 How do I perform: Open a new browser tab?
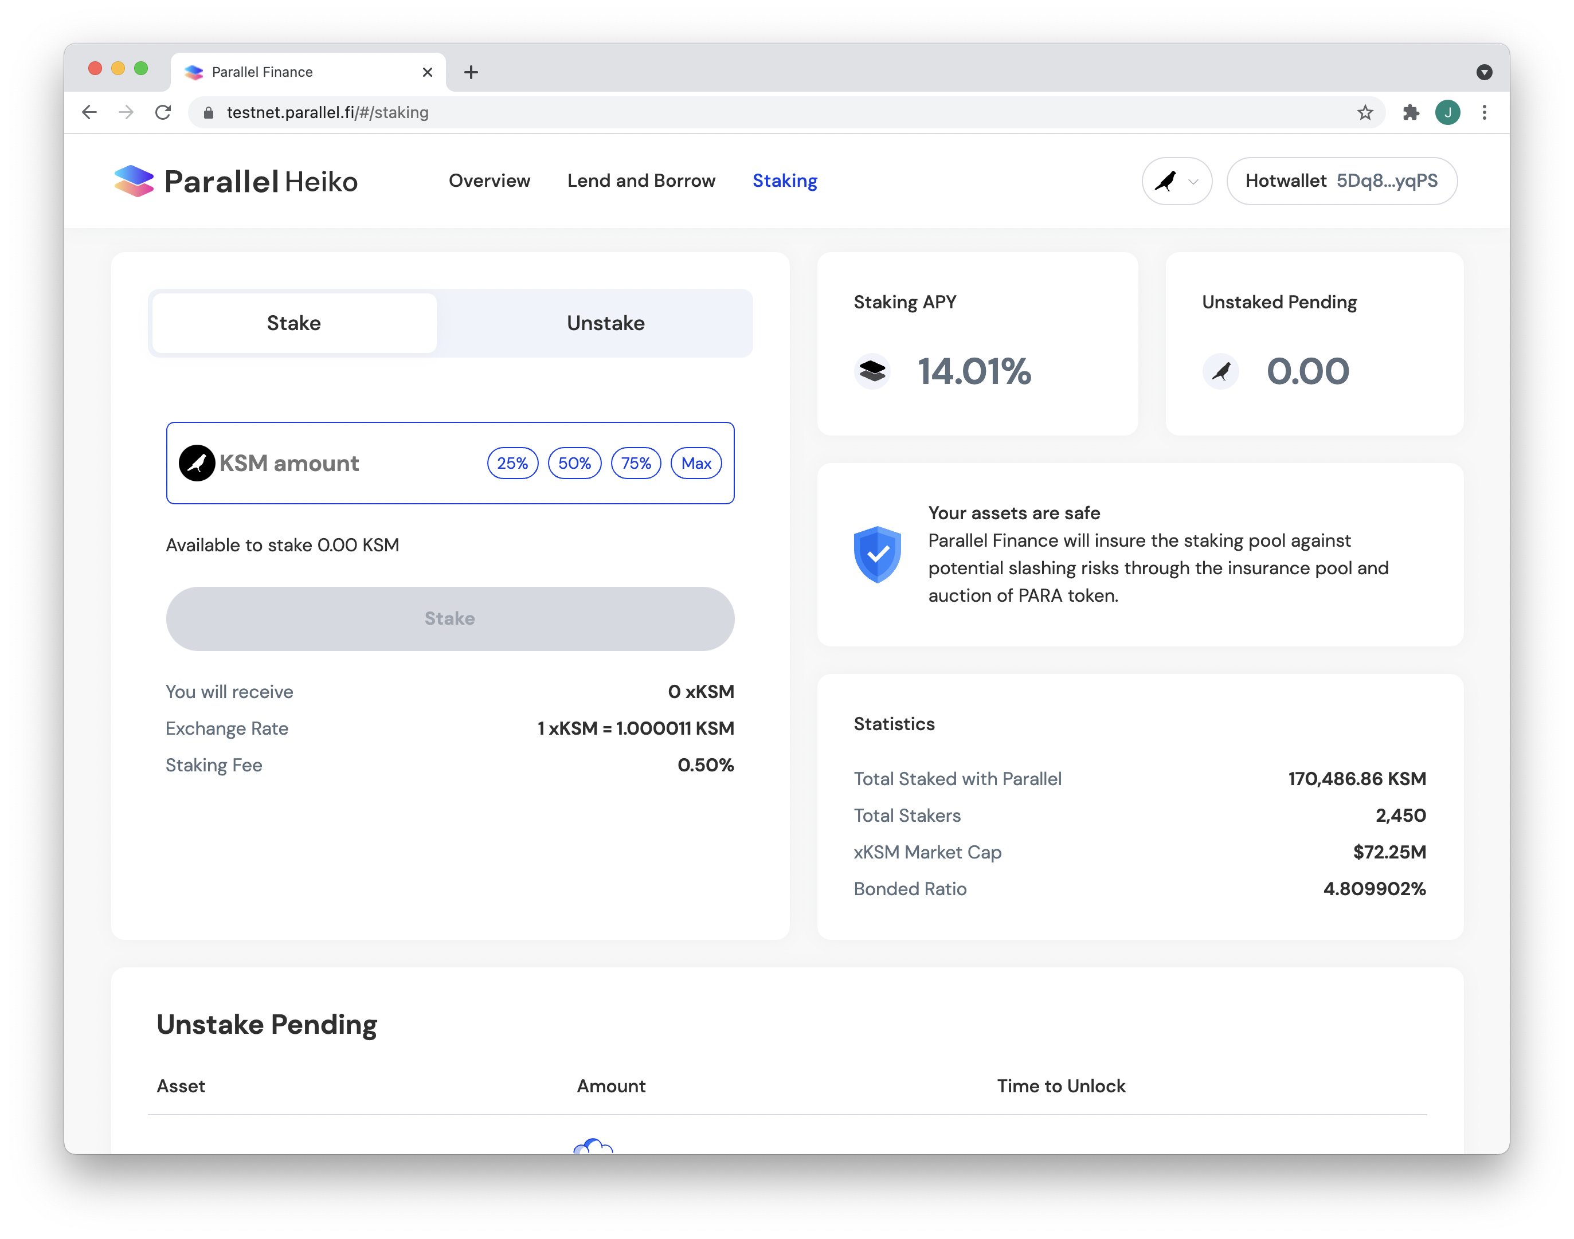coord(471,73)
